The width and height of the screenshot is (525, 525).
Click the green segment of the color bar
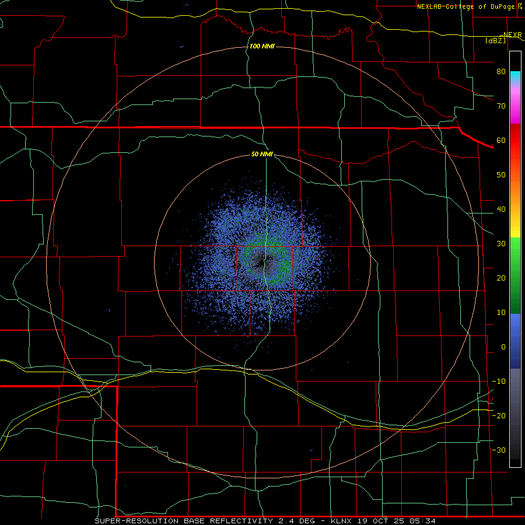coord(515,275)
